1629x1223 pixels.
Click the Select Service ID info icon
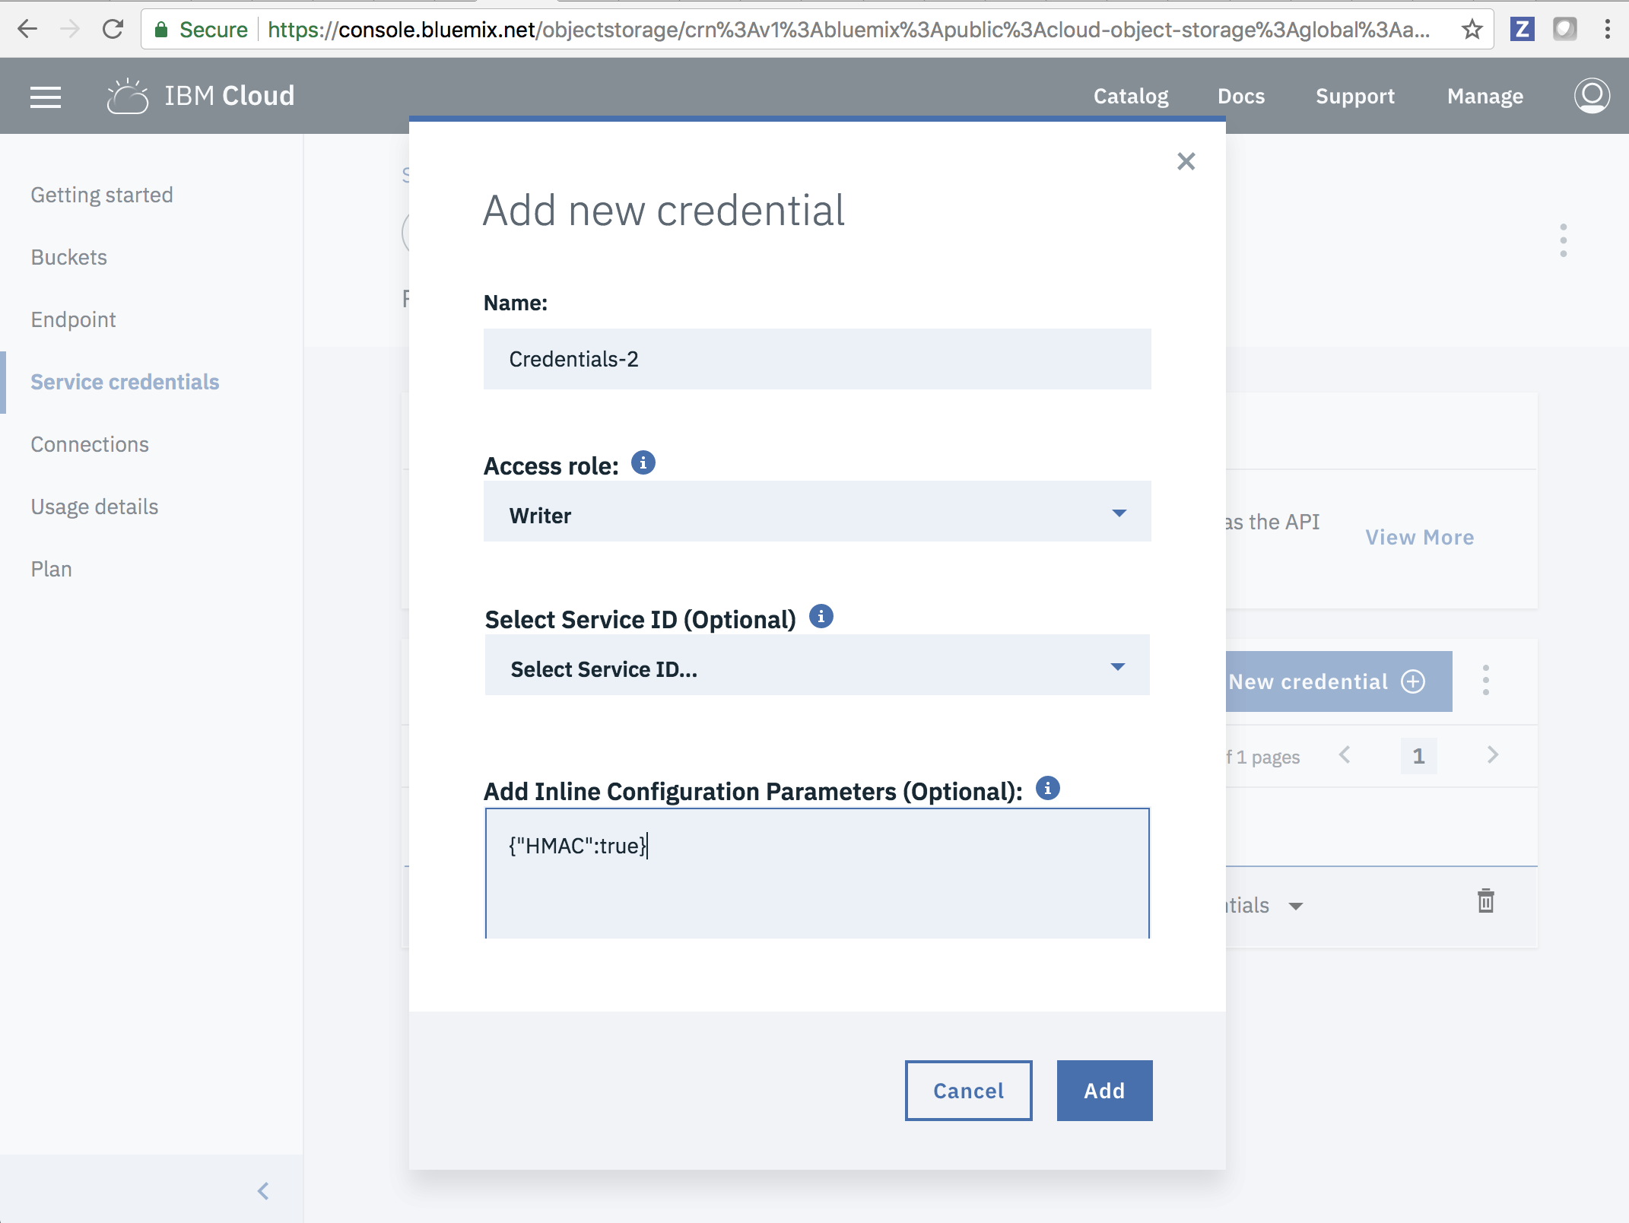[821, 616]
